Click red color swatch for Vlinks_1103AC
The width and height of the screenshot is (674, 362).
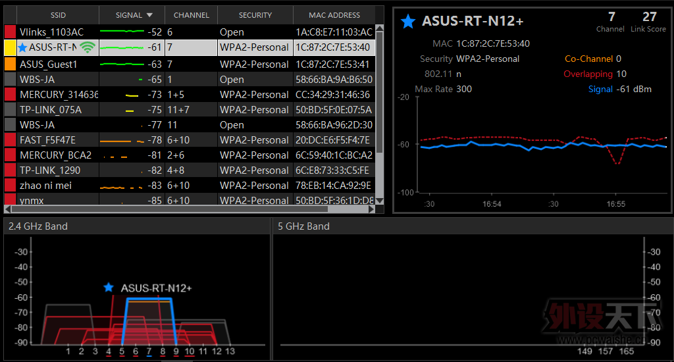click(x=10, y=32)
